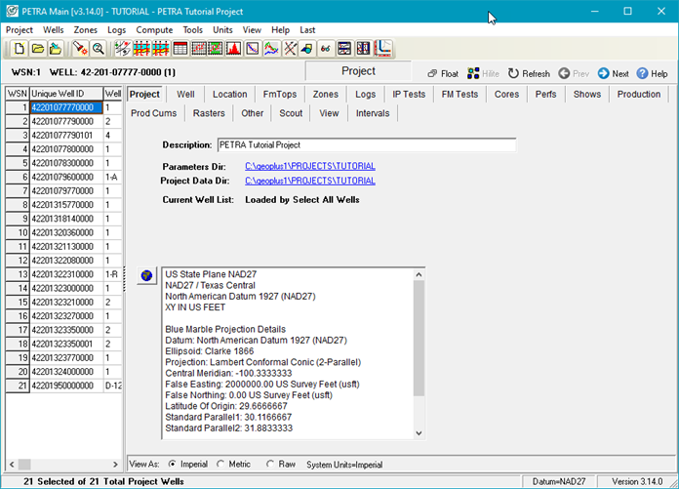This screenshot has height=489, width=679.
Task: Click the Float window button
Action: (x=443, y=73)
